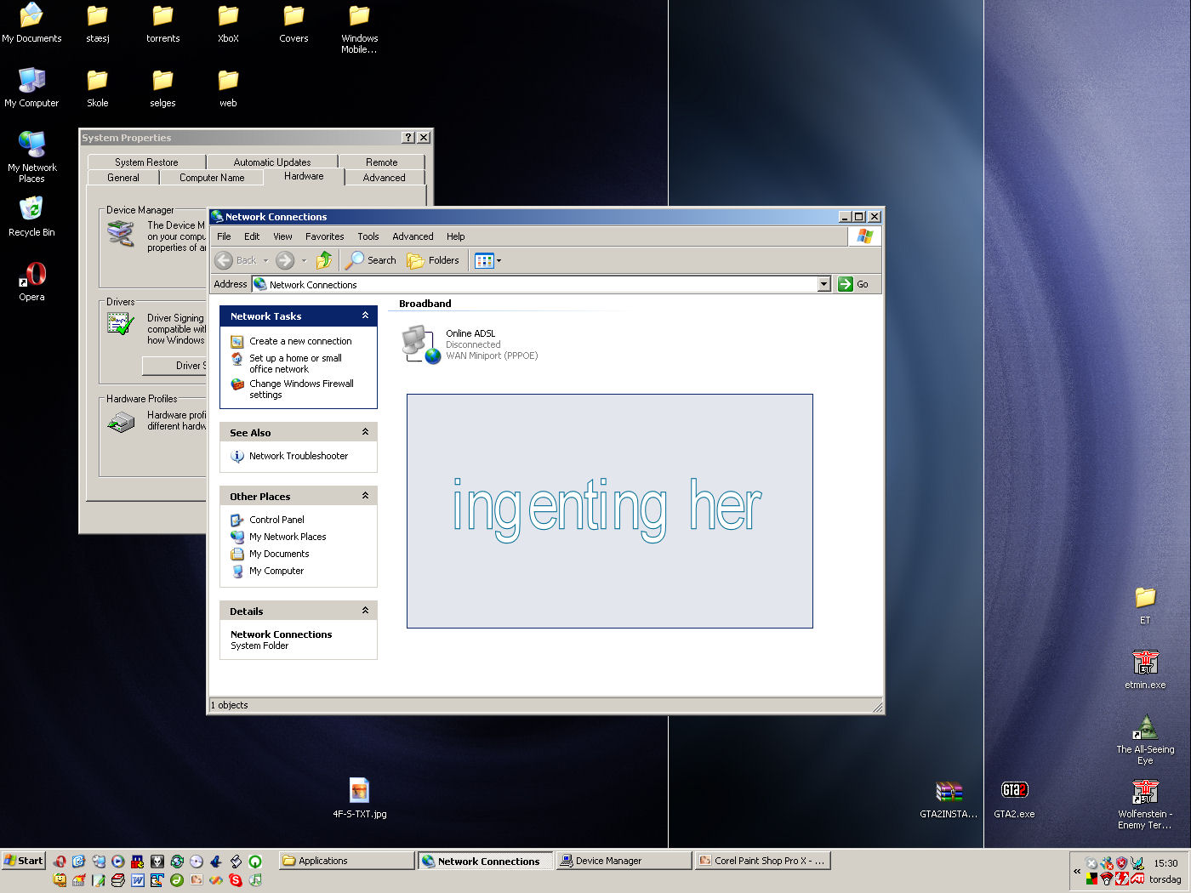Expand the Address bar dropdown
The width and height of the screenshot is (1191, 893).
823,284
